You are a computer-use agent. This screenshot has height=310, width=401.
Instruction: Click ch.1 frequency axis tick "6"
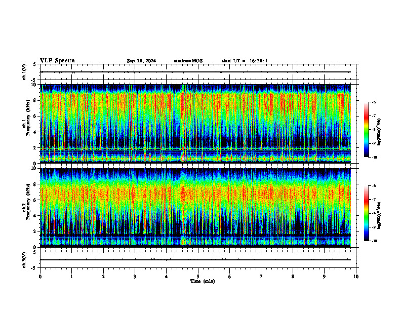coord(35,116)
